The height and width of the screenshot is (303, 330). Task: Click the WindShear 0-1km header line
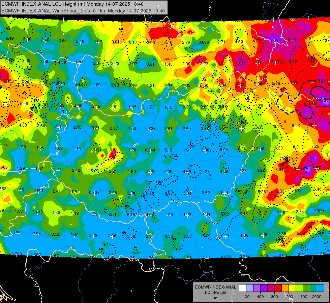[x=83, y=11]
